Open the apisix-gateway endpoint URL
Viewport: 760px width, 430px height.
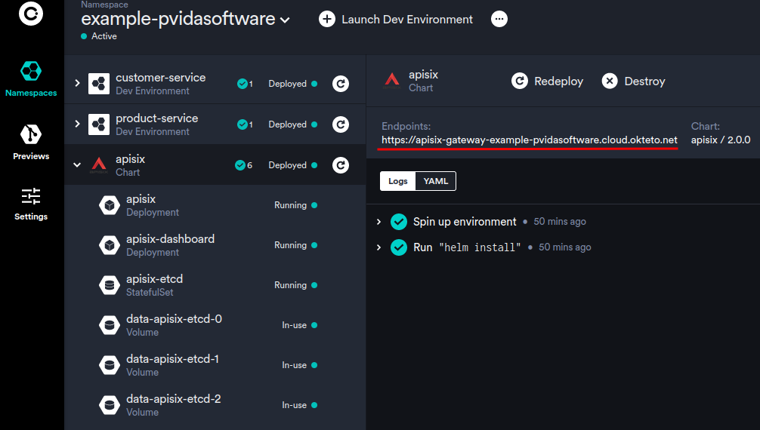tap(529, 140)
